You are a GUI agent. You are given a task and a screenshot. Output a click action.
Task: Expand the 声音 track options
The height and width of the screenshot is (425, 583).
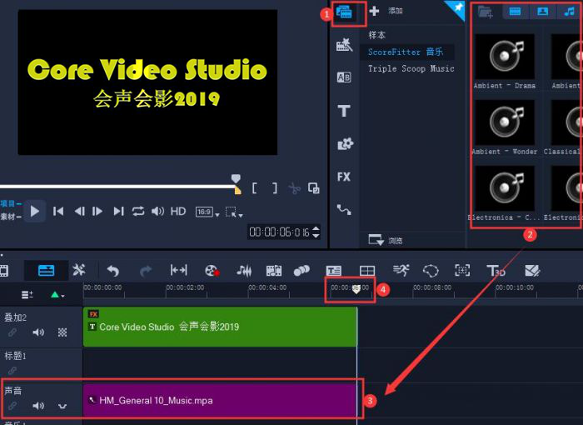pyautogui.click(x=62, y=406)
